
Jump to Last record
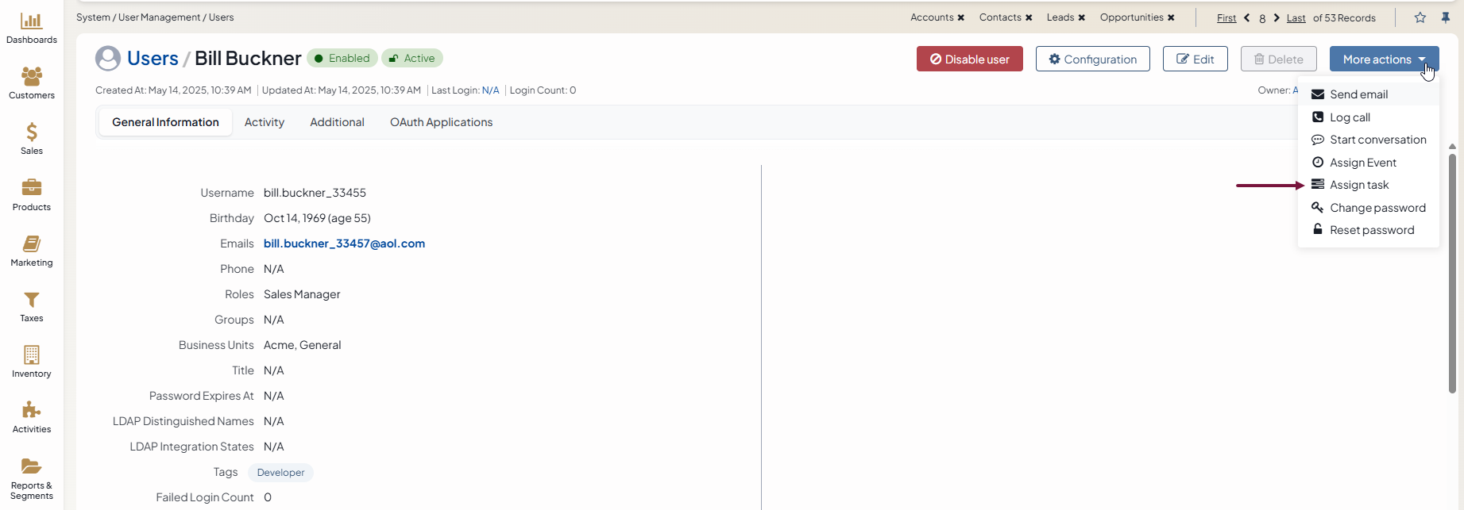tap(1296, 17)
